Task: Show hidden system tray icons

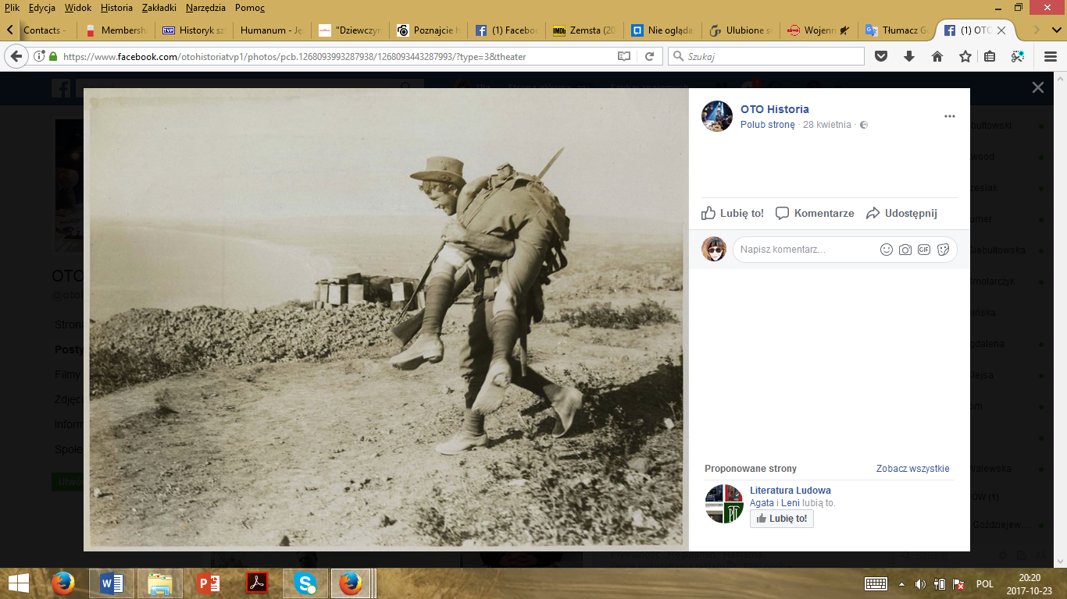Action: click(x=902, y=583)
